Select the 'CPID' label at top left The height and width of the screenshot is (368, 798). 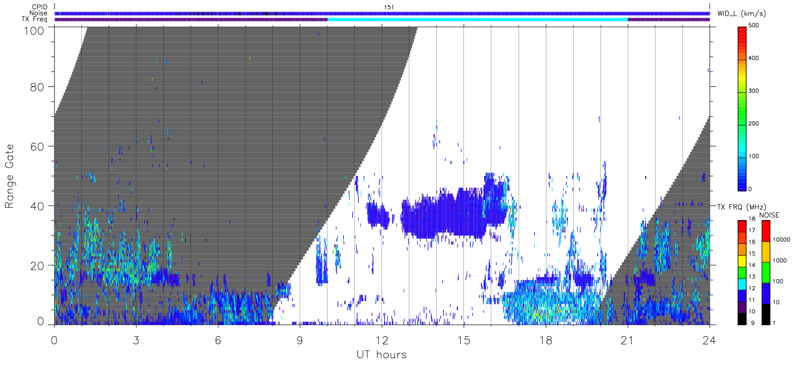tap(40, 6)
